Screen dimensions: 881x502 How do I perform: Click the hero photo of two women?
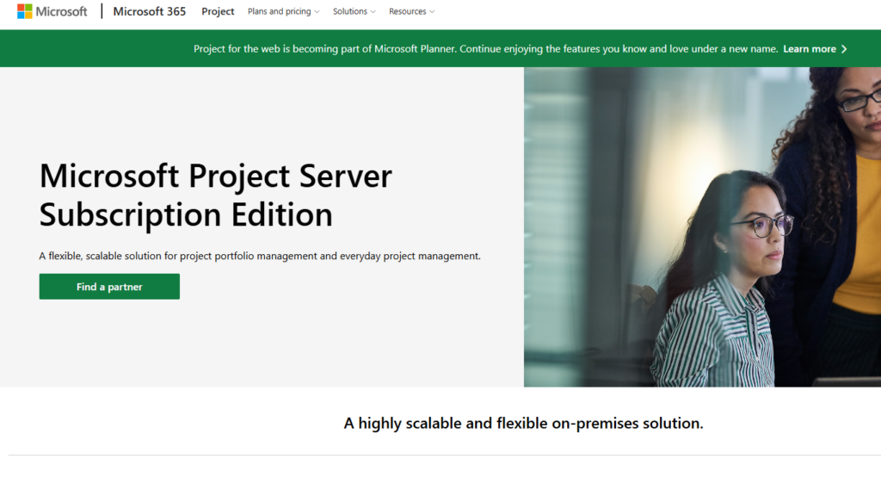tap(702, 227)
